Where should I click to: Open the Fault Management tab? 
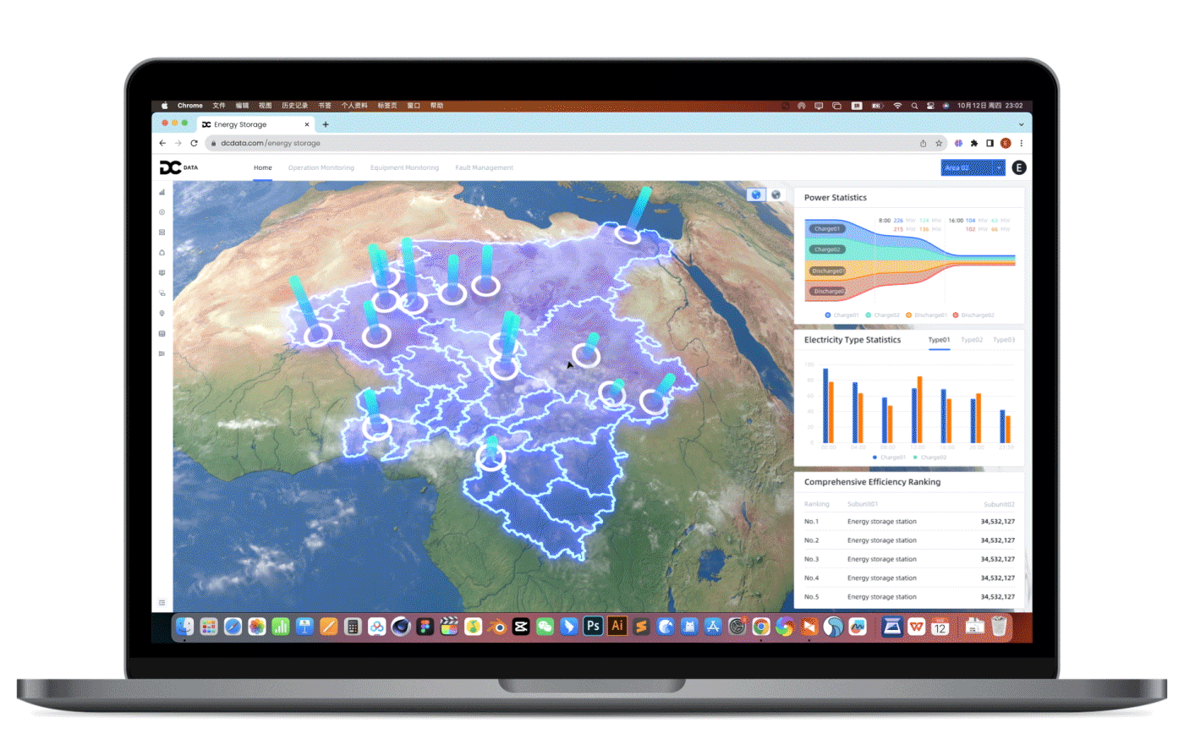(484, 167)
